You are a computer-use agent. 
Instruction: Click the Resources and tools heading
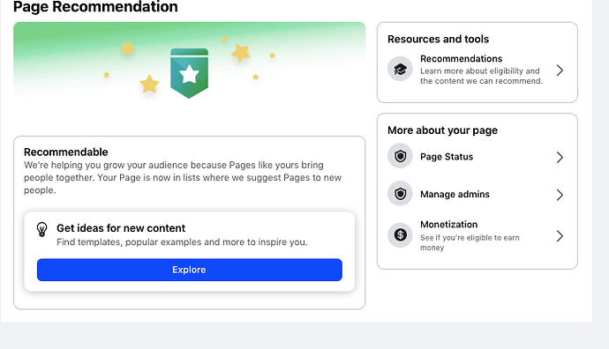[x=438, y=39]
